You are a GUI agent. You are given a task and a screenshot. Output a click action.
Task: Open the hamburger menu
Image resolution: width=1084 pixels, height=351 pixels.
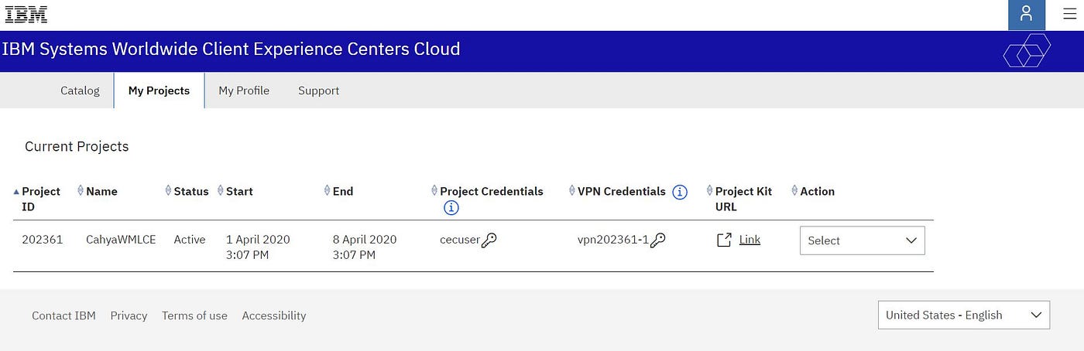tap(1070, 14)
